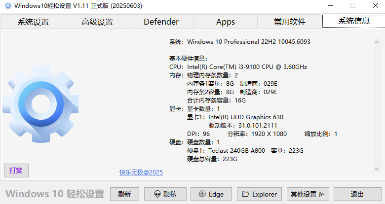Select the 系统信息 tab
This screenshot has width=385, height=204.
(353, 21)
